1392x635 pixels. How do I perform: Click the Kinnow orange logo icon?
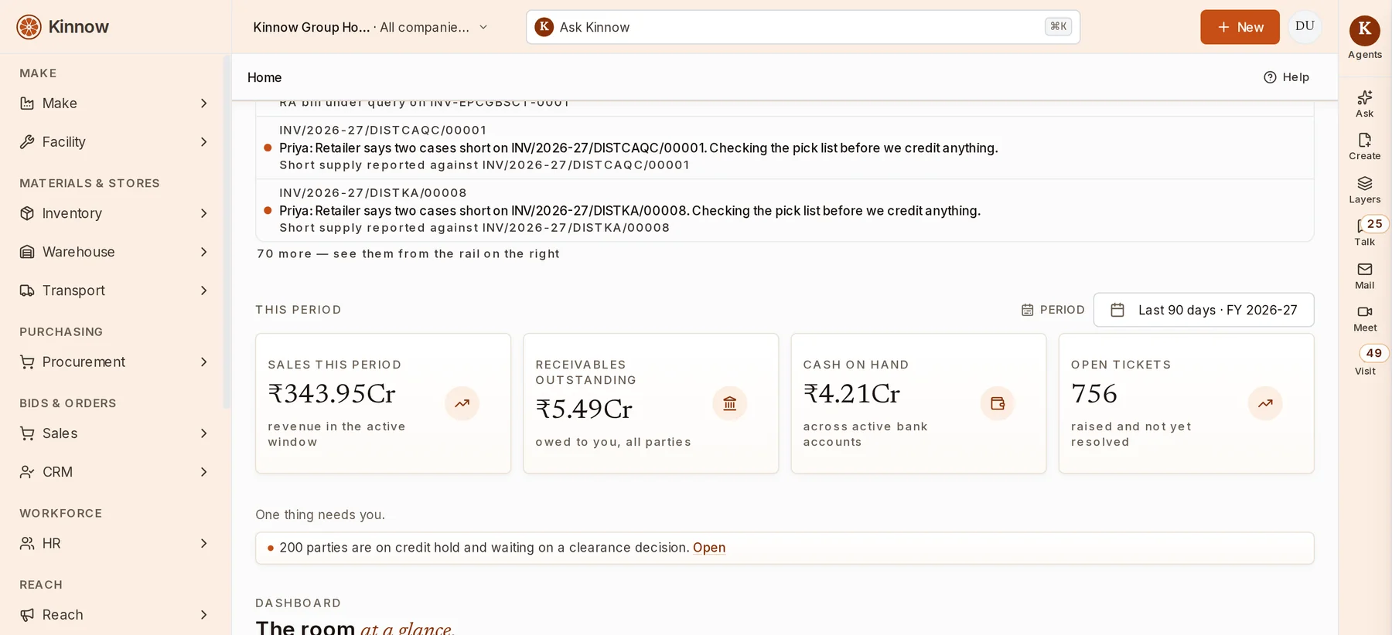[29, 27]
